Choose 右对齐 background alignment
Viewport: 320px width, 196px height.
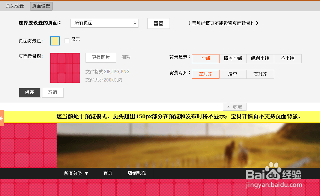(260, 74)
